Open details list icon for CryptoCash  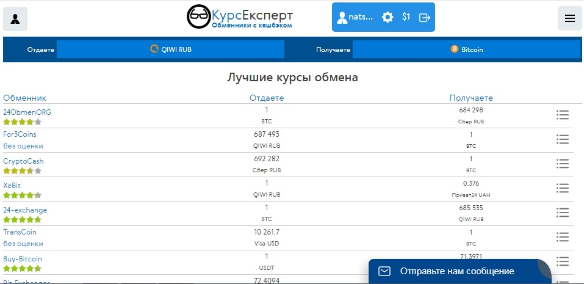click(563, 164)
